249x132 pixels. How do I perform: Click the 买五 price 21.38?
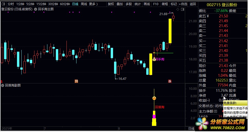(x=223, y=60)
